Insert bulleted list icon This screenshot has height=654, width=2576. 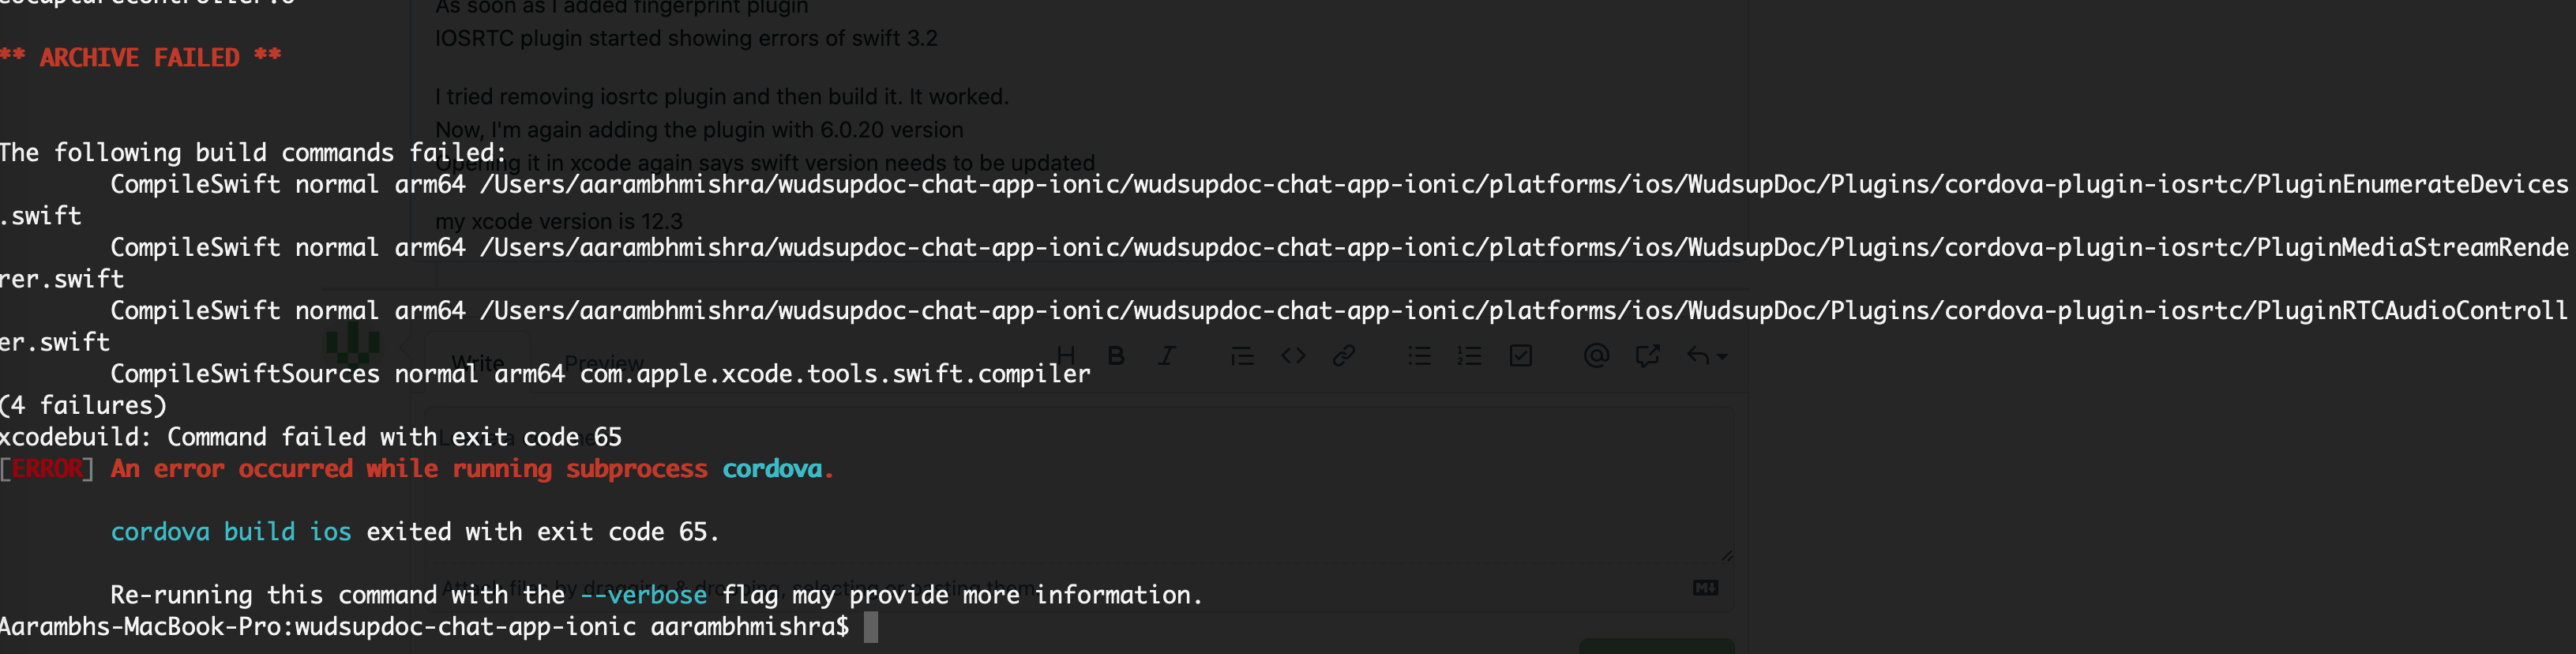click(1419, 355)
